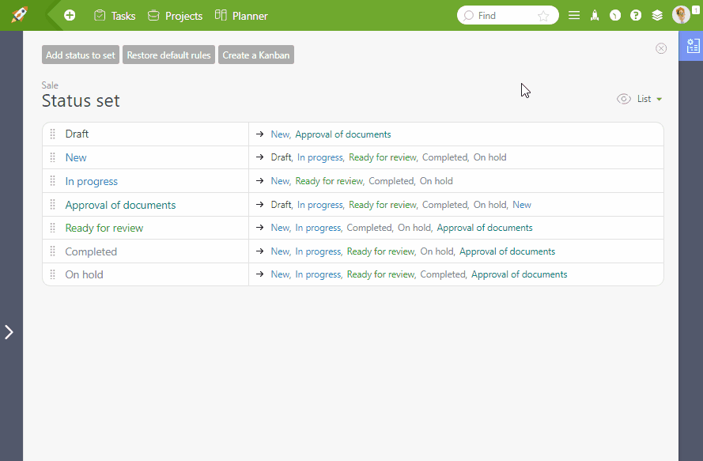The image size is (703, 461).
Task: Click the drag handle of the New row
Action: click(52, 157)
